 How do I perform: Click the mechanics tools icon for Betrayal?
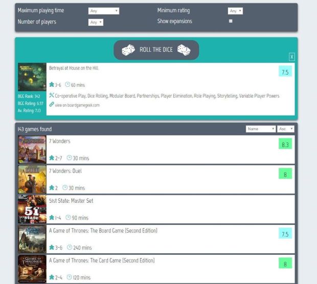(51, 96)
